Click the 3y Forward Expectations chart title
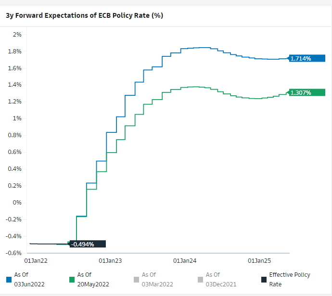This screenshot has width=332, height=296. (84, 15)
